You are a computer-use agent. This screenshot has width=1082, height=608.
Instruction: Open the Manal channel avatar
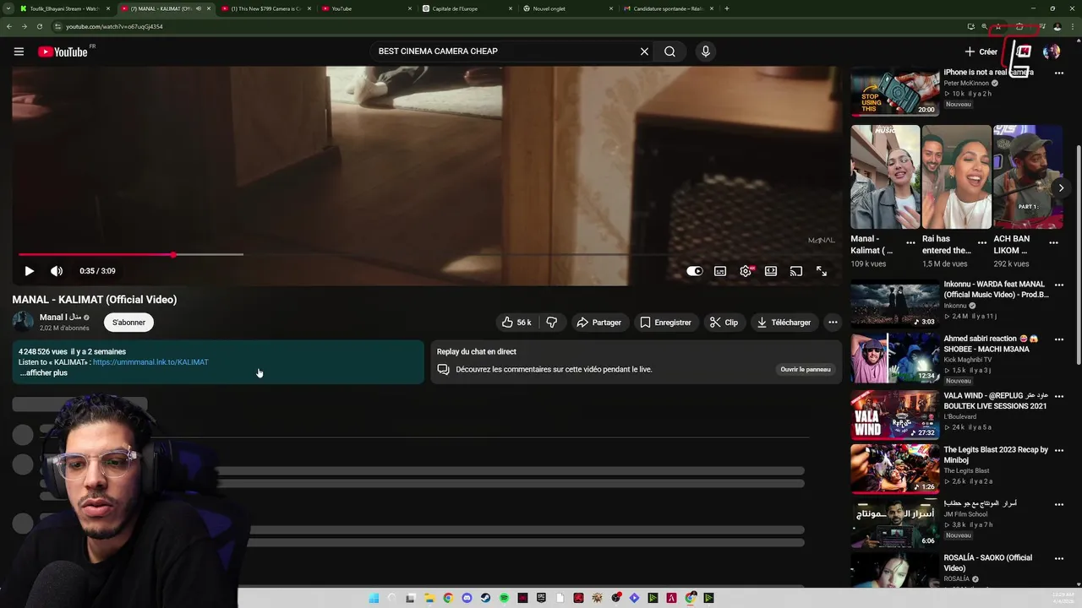coord(23,322)
